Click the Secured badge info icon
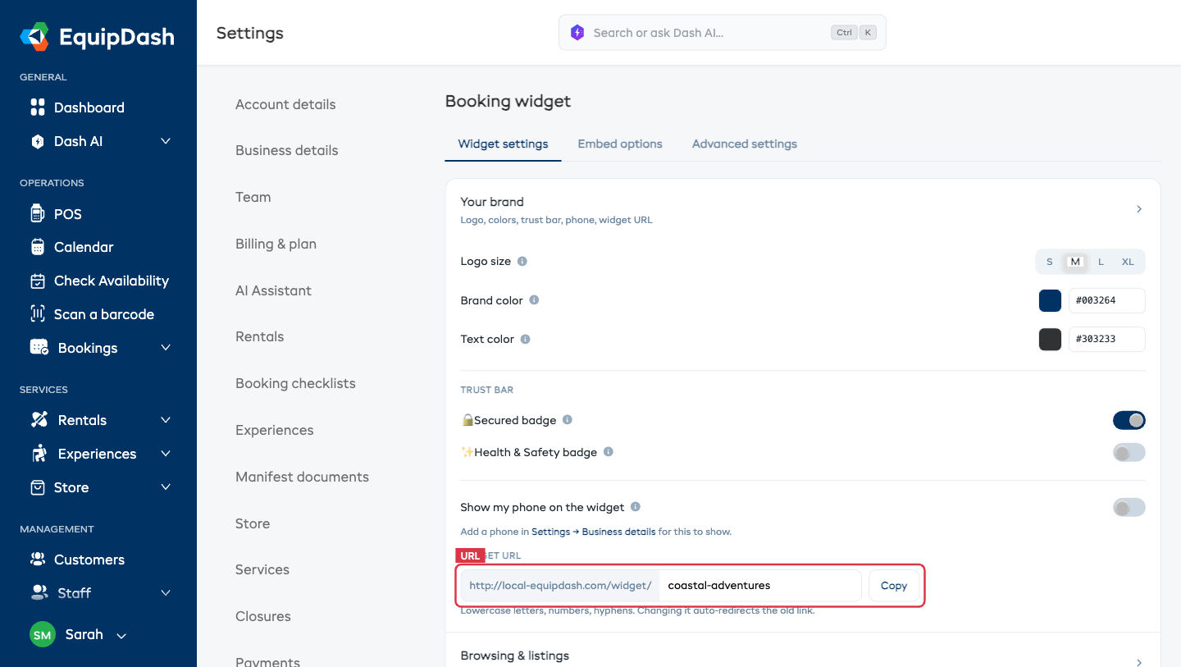 coord(568,420)
